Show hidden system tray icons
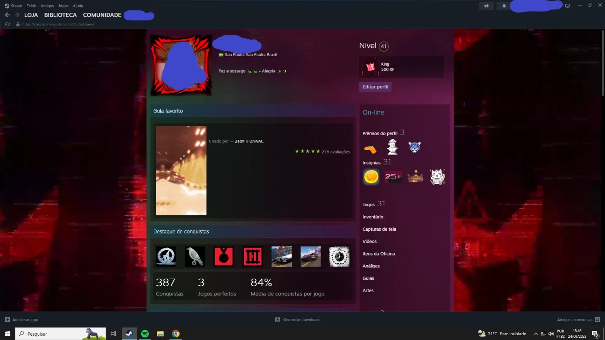This screenshot has height=340, width=605. [x=536, y=334]
